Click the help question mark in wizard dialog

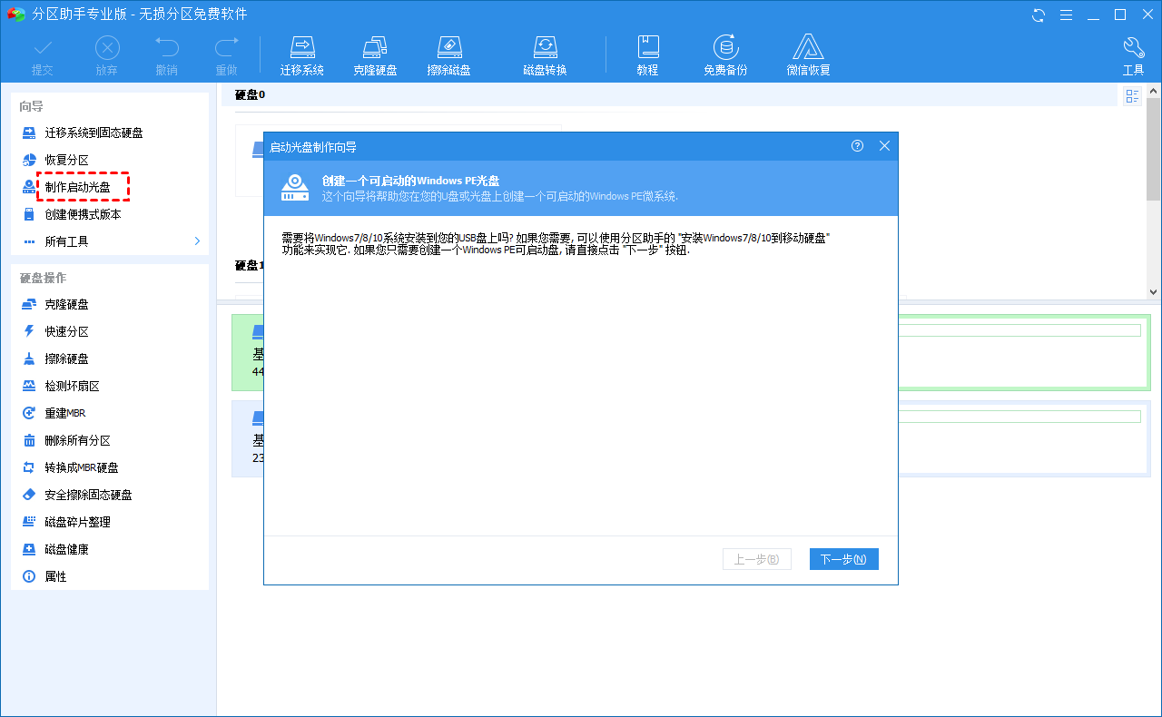pyautogui.click(x=857, y=146)
